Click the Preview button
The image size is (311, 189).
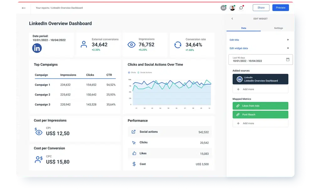pyautogui.click(x=280, y=7)
